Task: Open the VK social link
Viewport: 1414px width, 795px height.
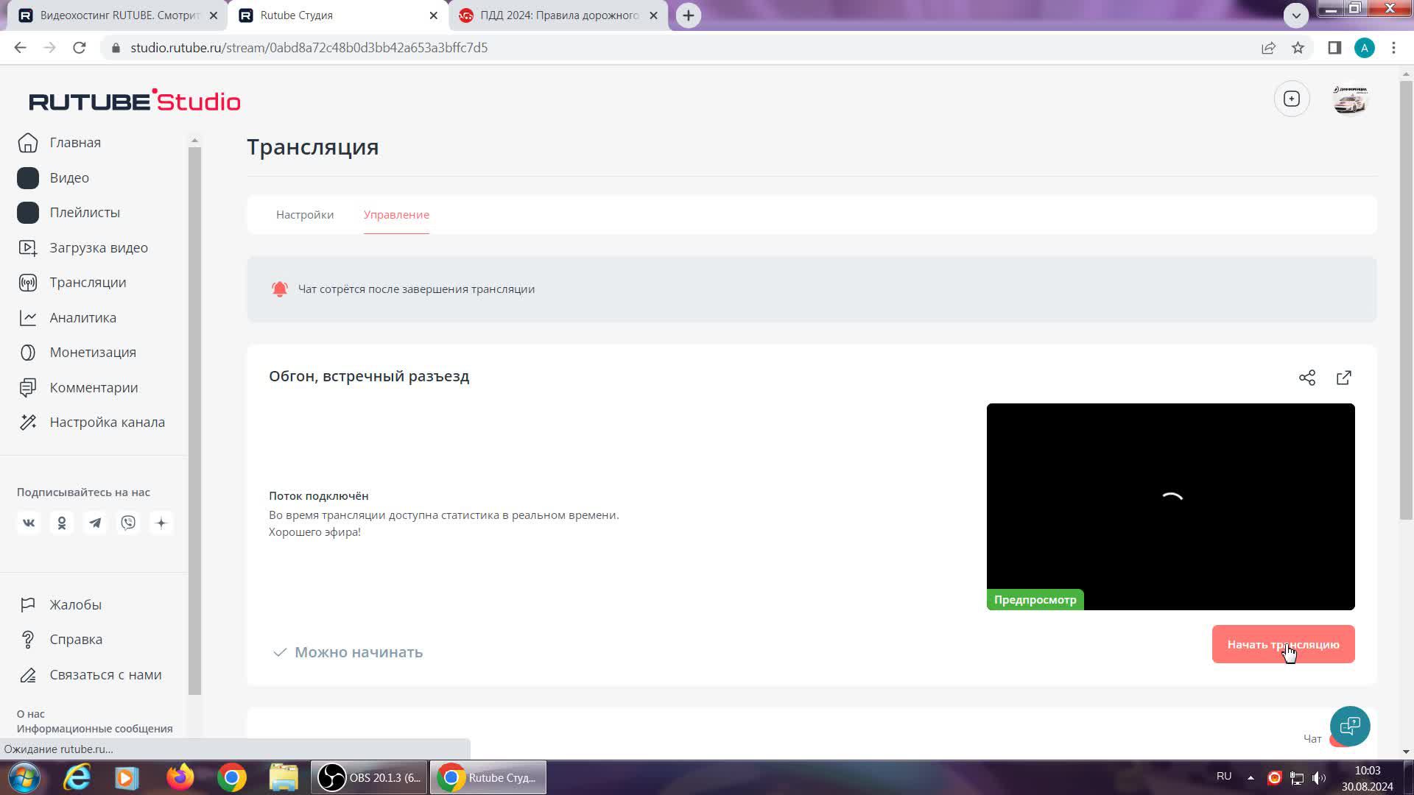Action: (x=29, y=523)
